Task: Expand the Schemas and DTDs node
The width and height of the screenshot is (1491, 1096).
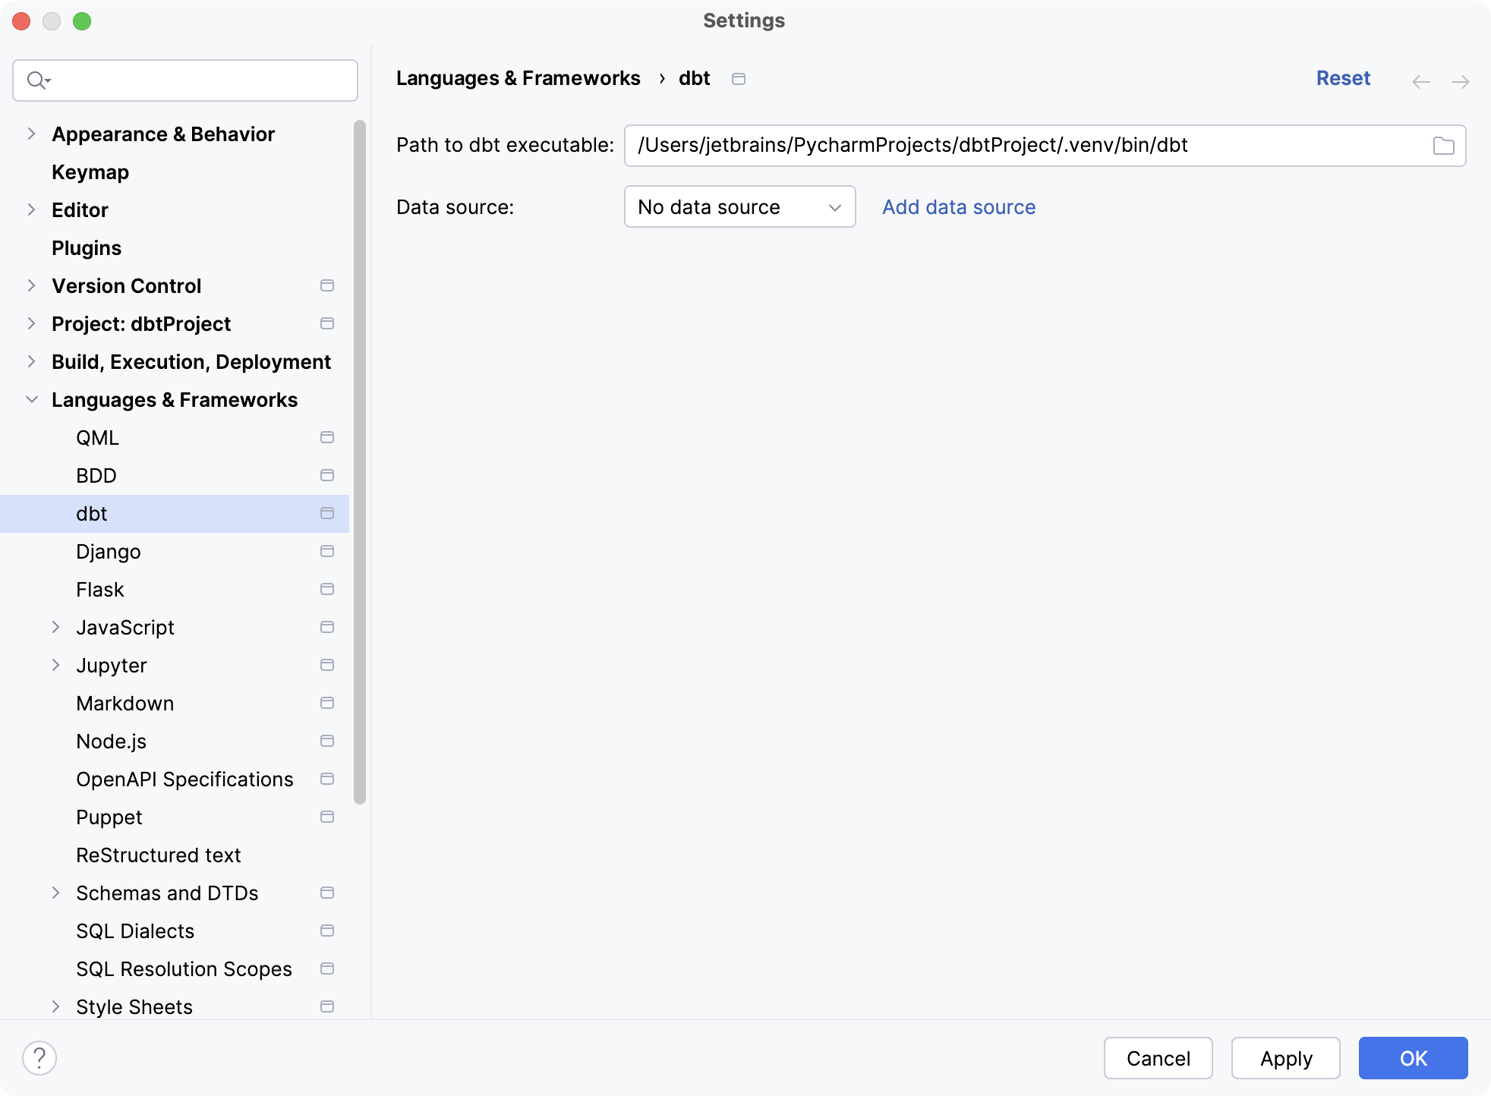Action: point(55,893)
